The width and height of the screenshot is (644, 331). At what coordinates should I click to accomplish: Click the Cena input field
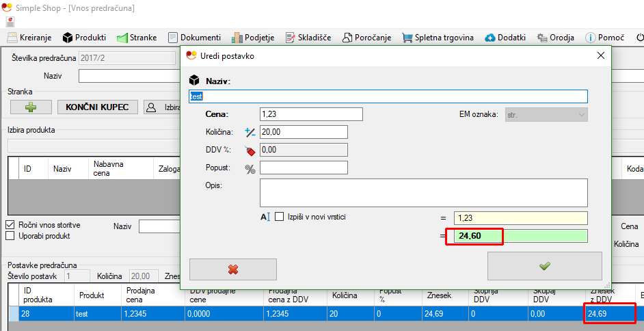pos(311,114)
